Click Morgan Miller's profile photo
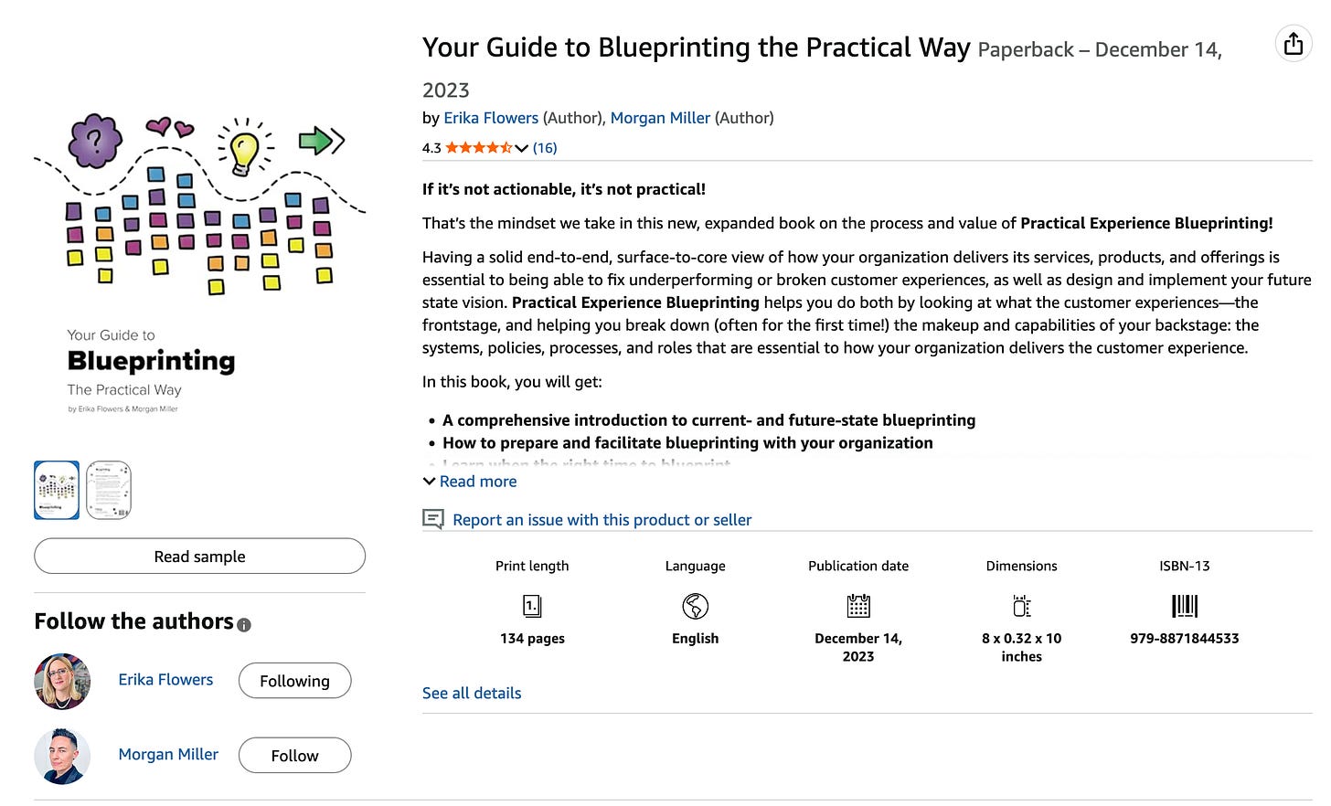The width and height of the screenshot is (1331, 806). click(x=62, y=757)
